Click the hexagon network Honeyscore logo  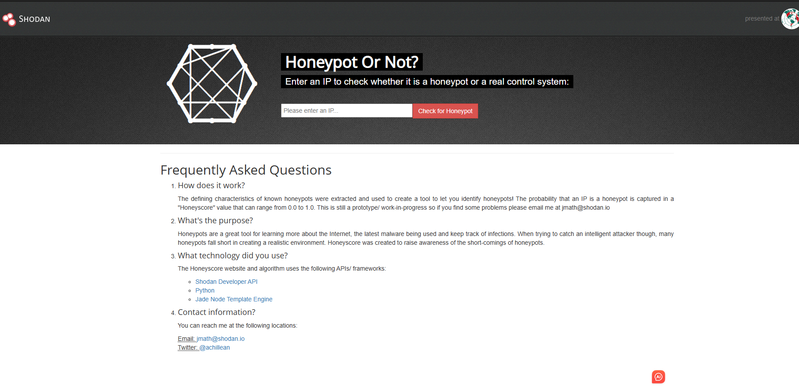(212, 83)
